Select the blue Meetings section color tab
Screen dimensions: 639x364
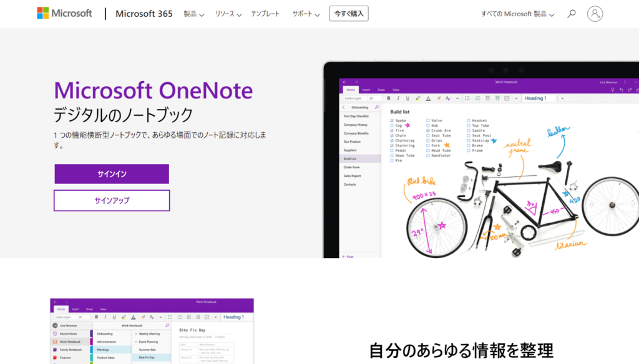(x=92, y=349)
